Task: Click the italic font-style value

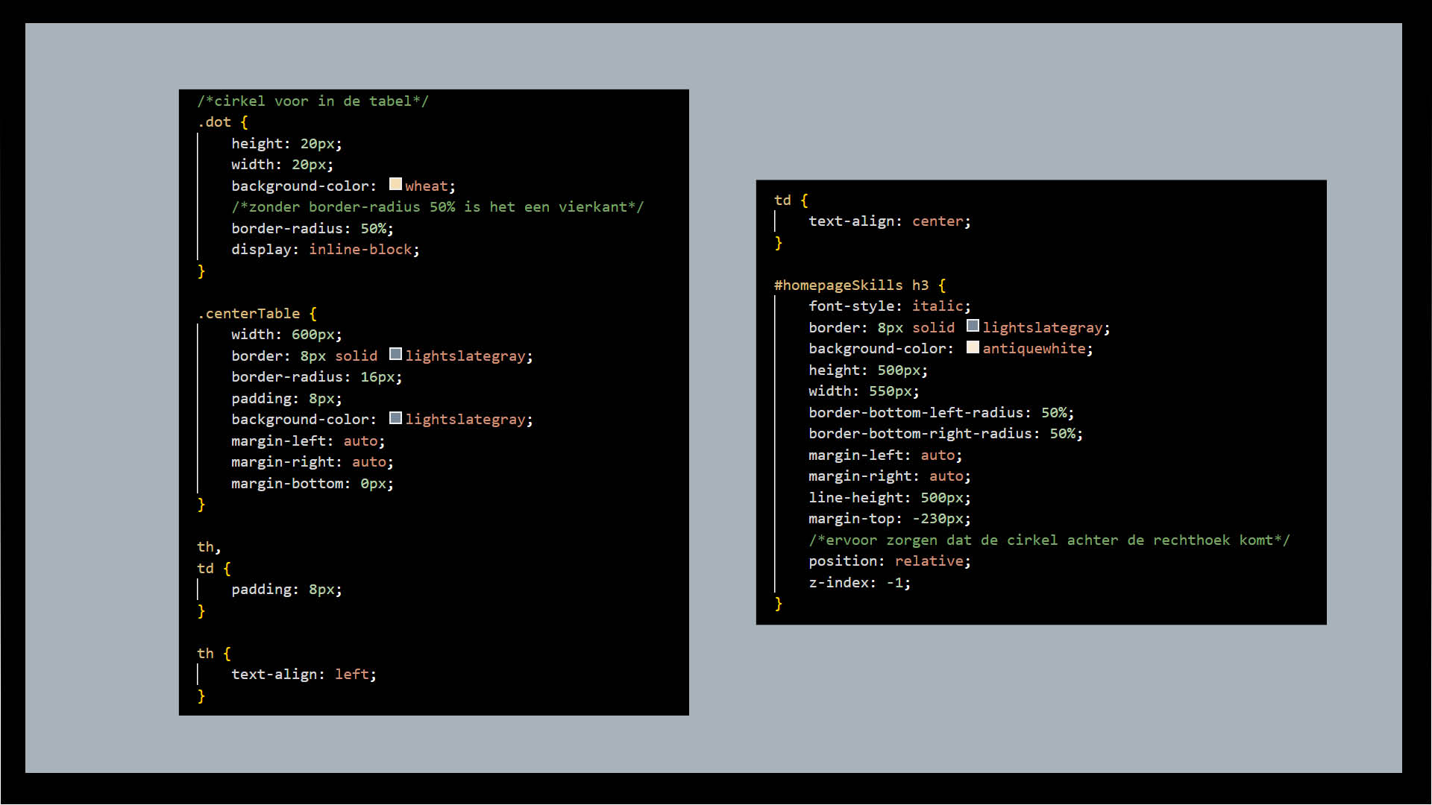Action: coord(938,306)
